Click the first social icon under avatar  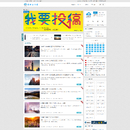88,21
